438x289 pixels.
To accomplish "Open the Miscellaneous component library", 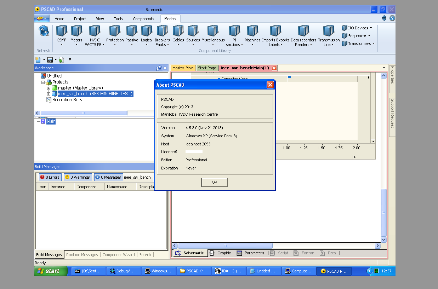I will click(x=213, y=35).
